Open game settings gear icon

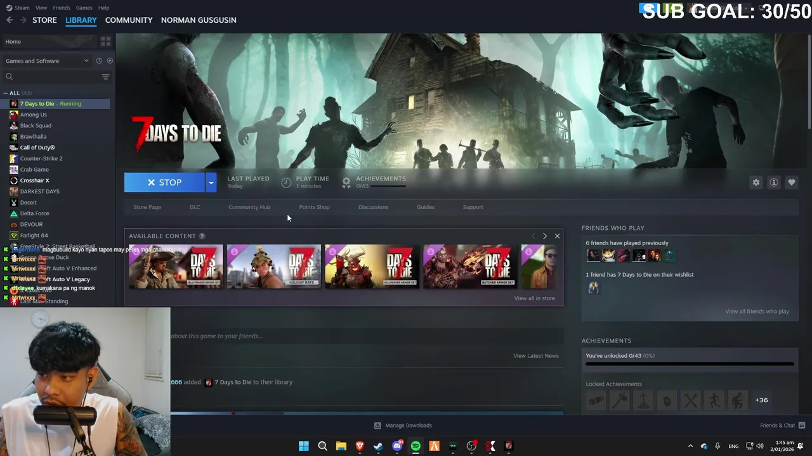[756, 182]
